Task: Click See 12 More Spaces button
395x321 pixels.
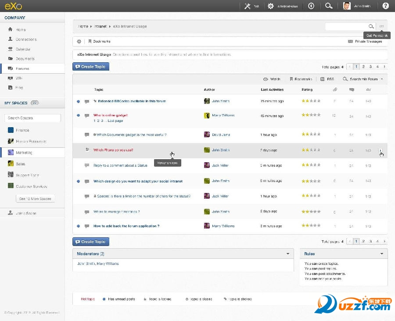Action: [x=35, y=199]
